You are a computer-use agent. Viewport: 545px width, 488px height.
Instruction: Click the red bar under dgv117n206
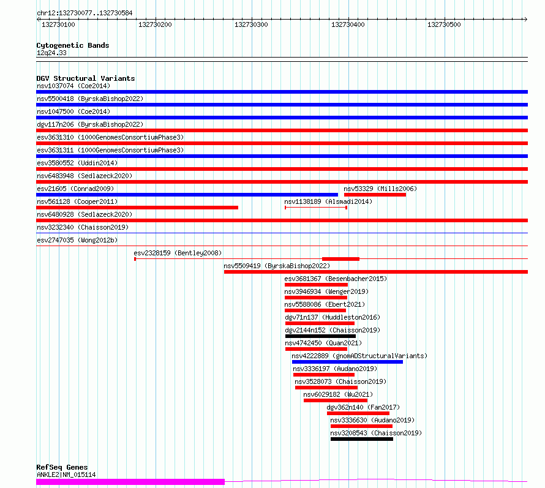tap(282, 130)
